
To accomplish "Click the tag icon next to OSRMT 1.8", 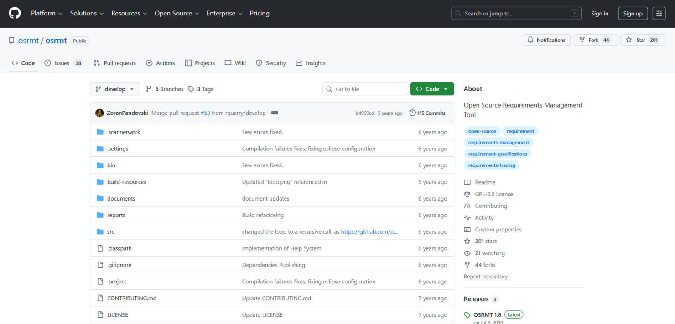I will [467, 315].
